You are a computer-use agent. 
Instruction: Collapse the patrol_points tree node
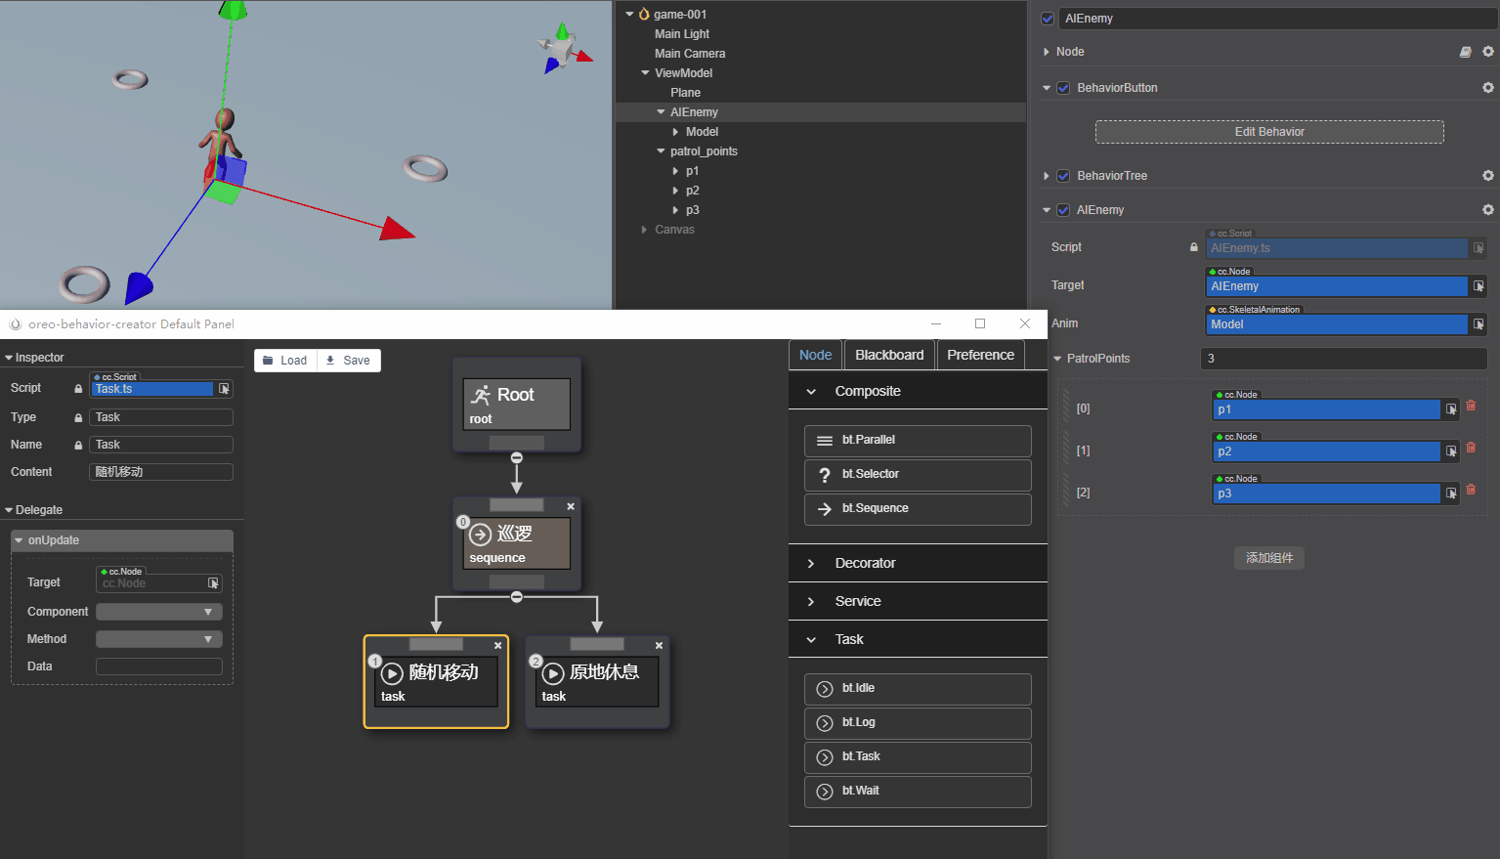coord(661,151)
